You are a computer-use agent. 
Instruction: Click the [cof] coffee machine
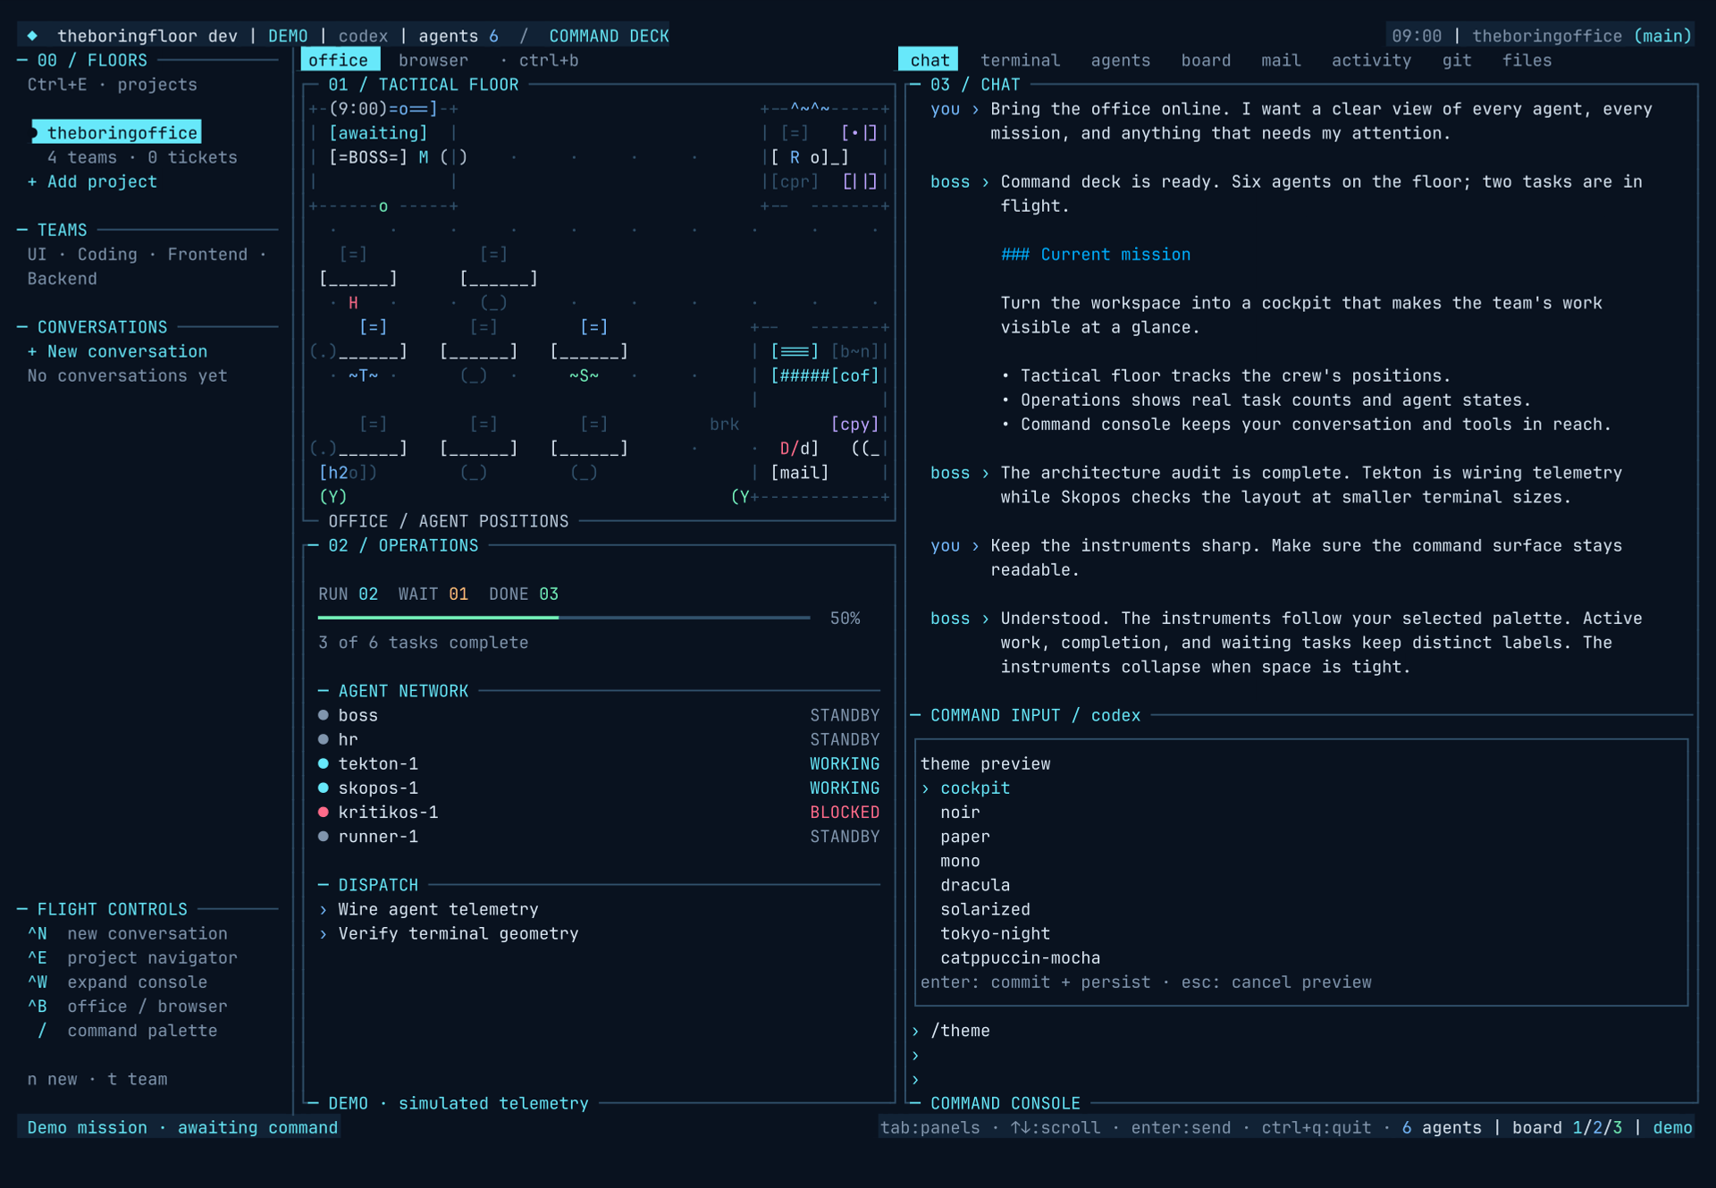854,375
